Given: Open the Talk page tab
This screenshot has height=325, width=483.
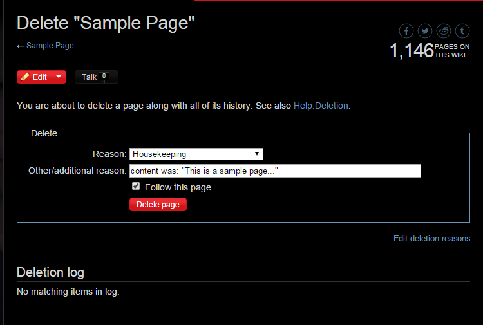Looking at the screenshot, I should click(x=97, y=77).
